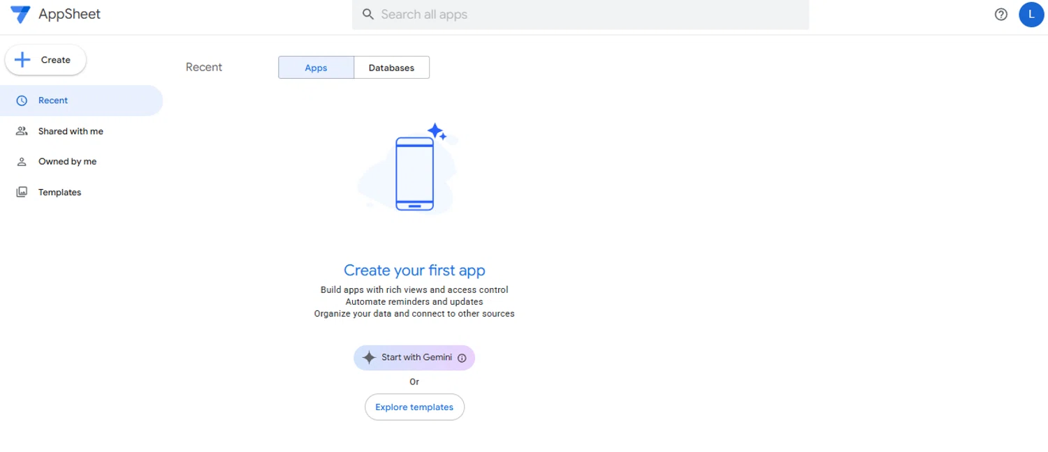The image size is (1048, 452).
Task: Click the Explore templates button
Action: pos(414,407)
